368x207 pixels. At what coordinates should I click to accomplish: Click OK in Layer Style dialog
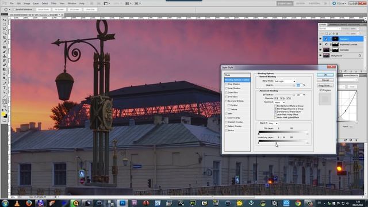point(325,75)
